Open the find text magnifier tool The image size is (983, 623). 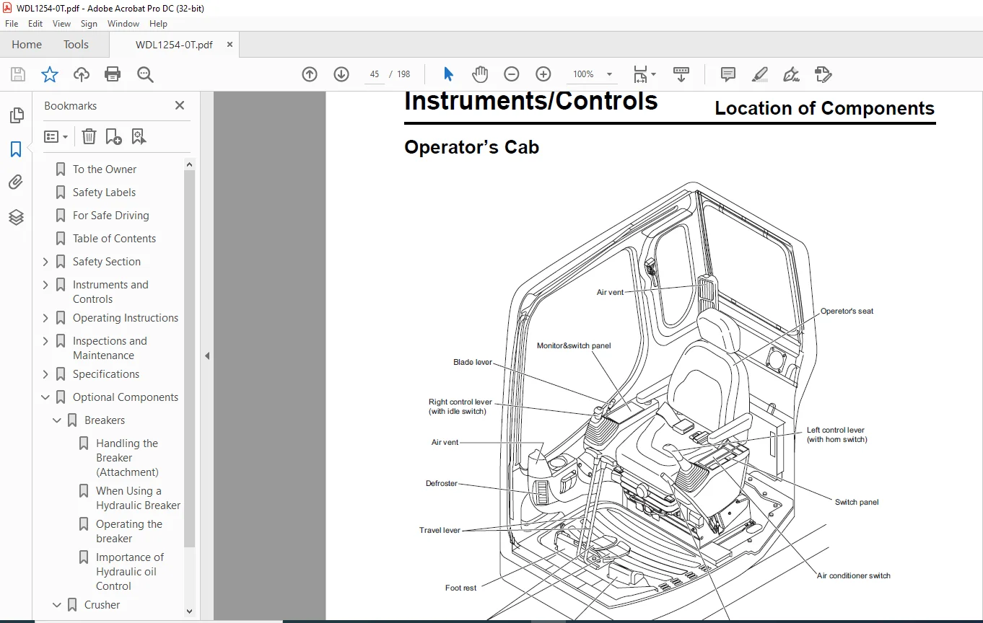tap(145, 74)
